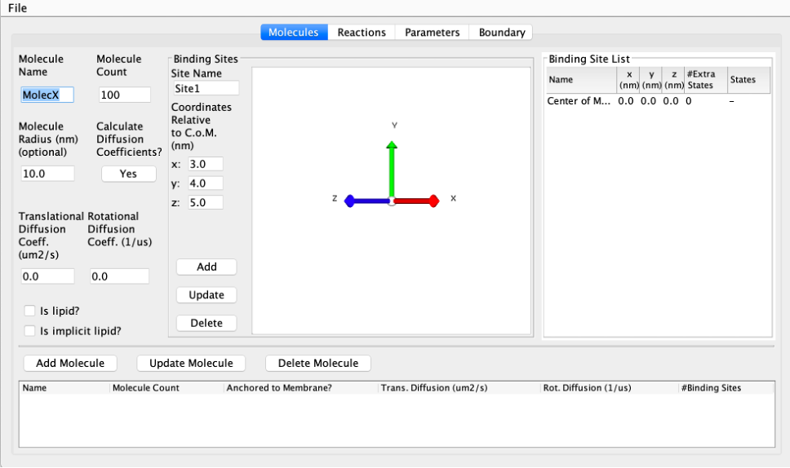The width and height of the screenshot is (790, 468).
Task: Click the Trans. Diffusion (um2/s) column header
Action: (459, 388)
